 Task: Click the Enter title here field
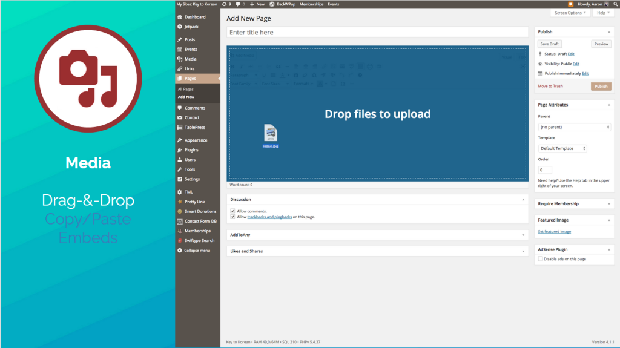point(377,32)
